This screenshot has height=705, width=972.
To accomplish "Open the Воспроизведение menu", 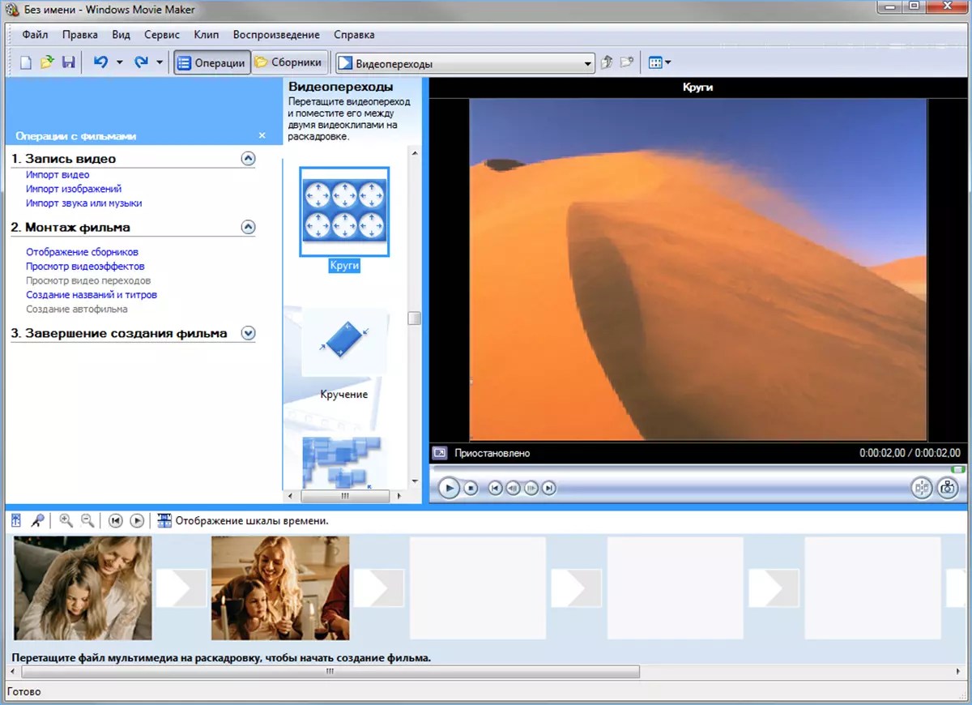I will [x=275, y=35].
